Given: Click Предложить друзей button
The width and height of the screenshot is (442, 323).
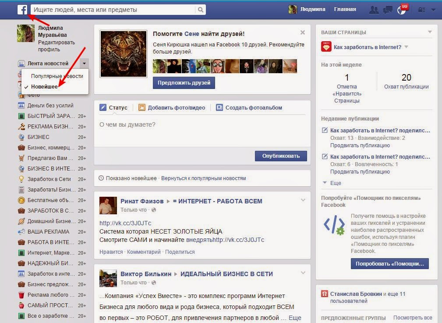Looking at the screenshot, I should tap(184, 83).
